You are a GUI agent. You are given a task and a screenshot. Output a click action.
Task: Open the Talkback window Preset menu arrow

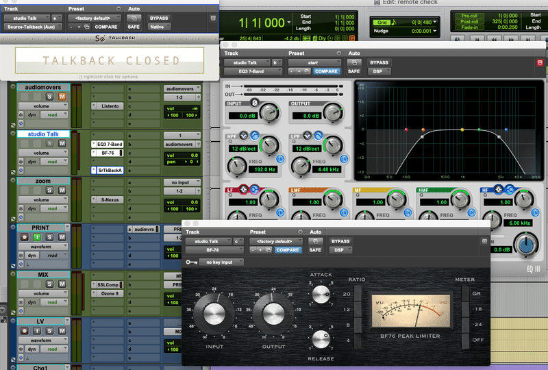(x=119, y=9)
